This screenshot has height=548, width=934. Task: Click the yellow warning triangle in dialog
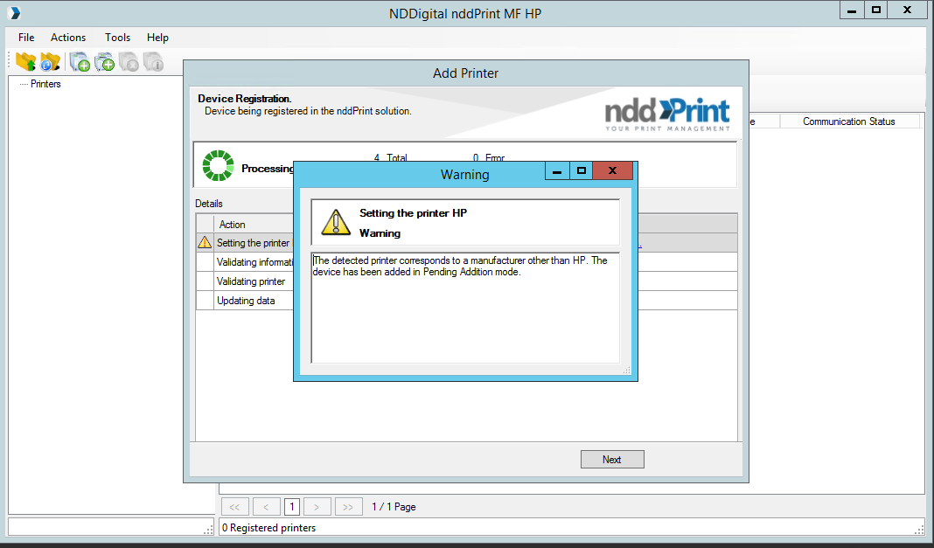[335, 222]
